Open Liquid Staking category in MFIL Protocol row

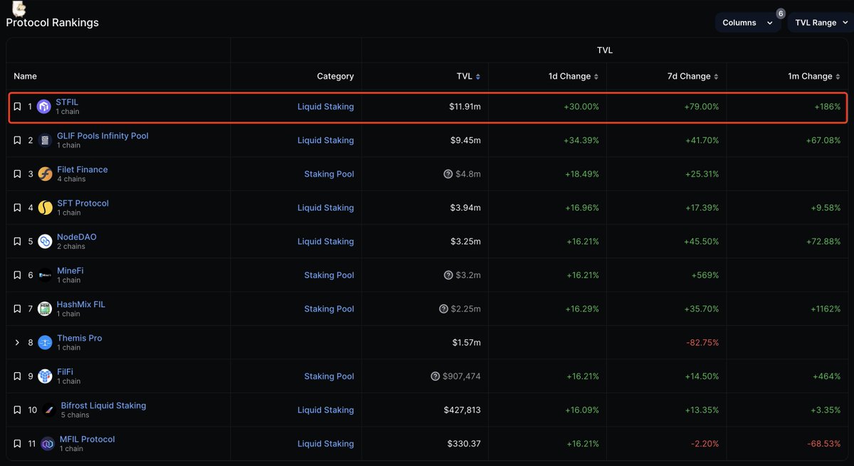(x=325, y=444)
